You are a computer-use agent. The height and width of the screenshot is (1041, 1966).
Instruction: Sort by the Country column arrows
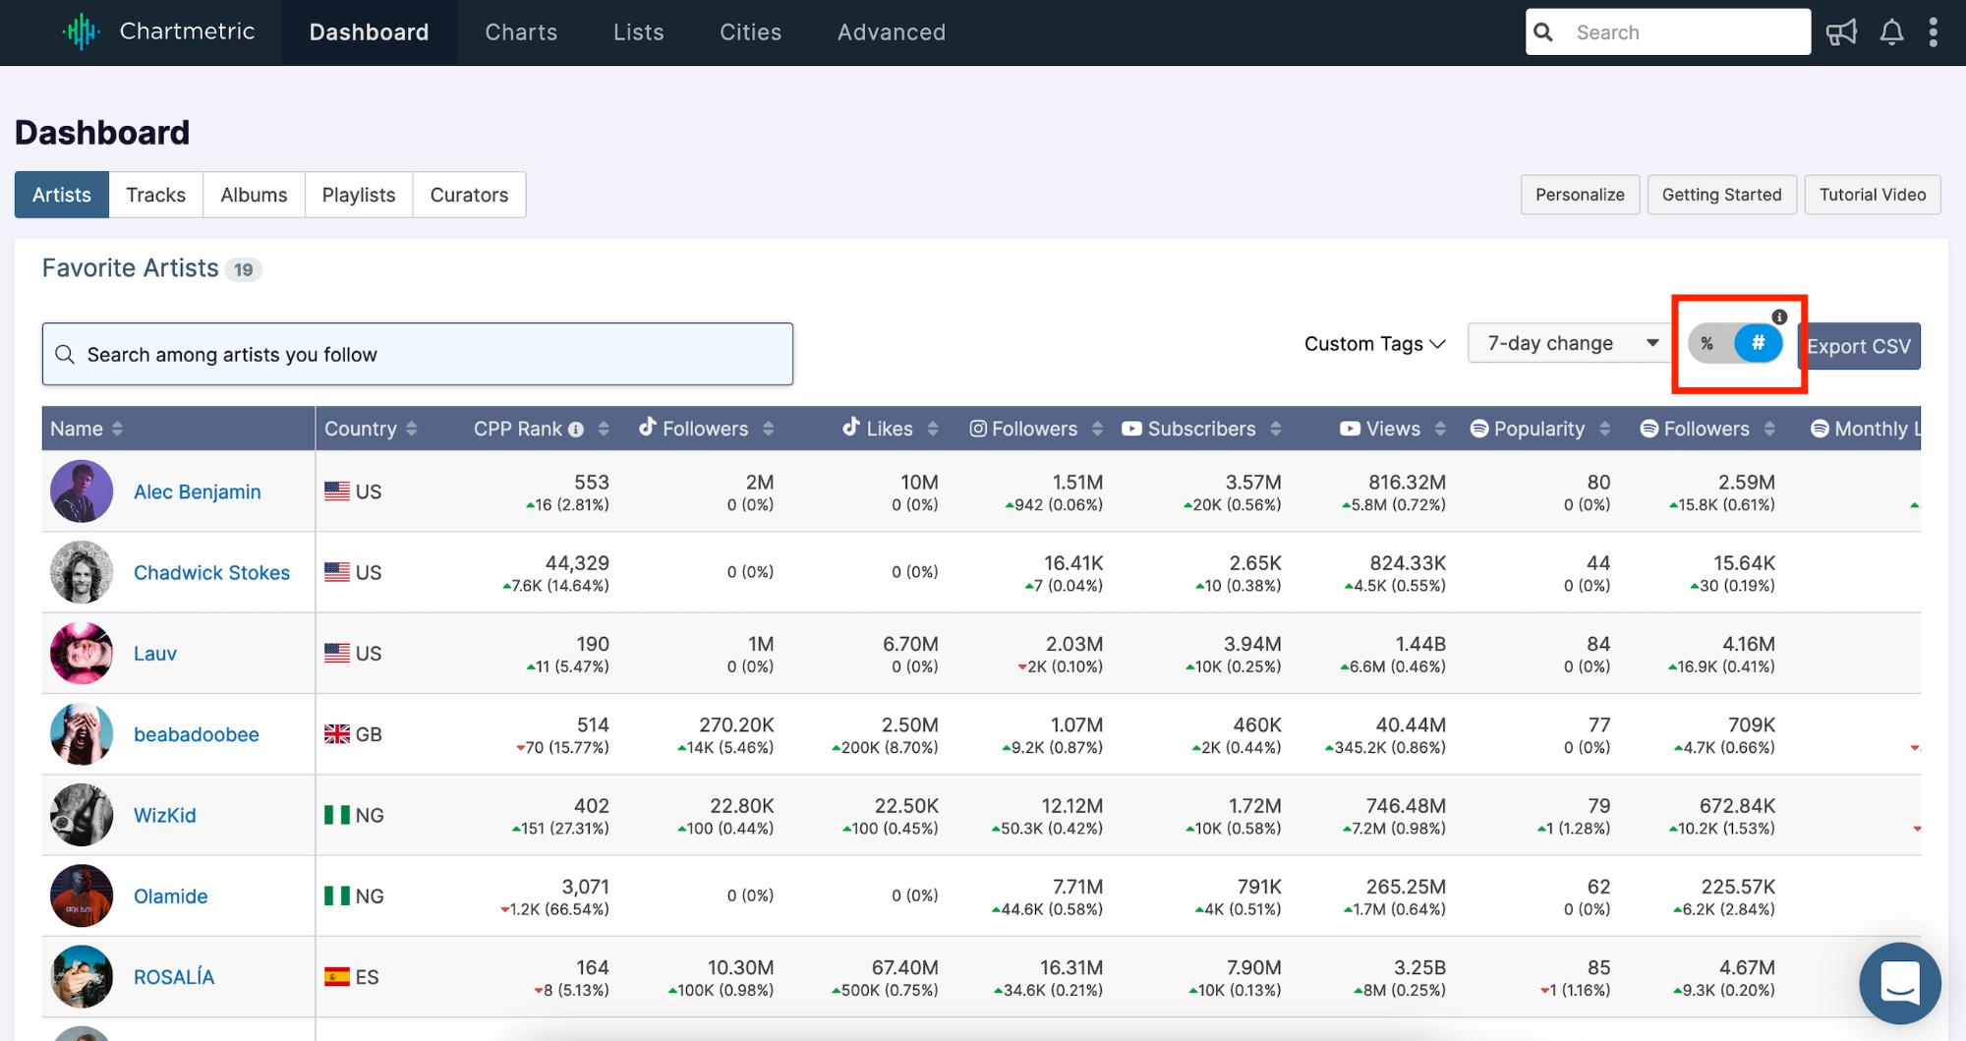tap(411, 429)
